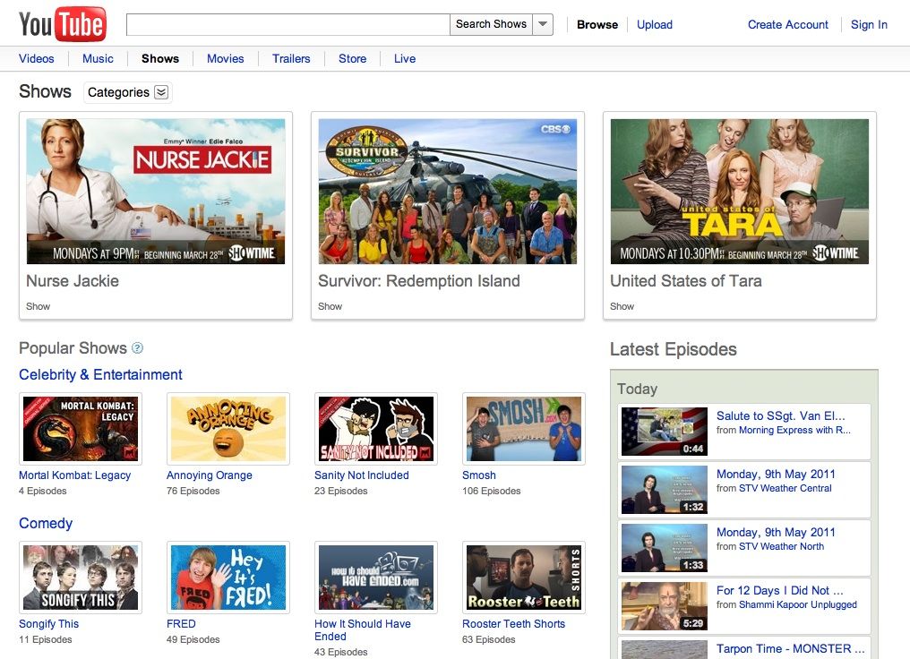Focus the search input field

pos(288,25)
